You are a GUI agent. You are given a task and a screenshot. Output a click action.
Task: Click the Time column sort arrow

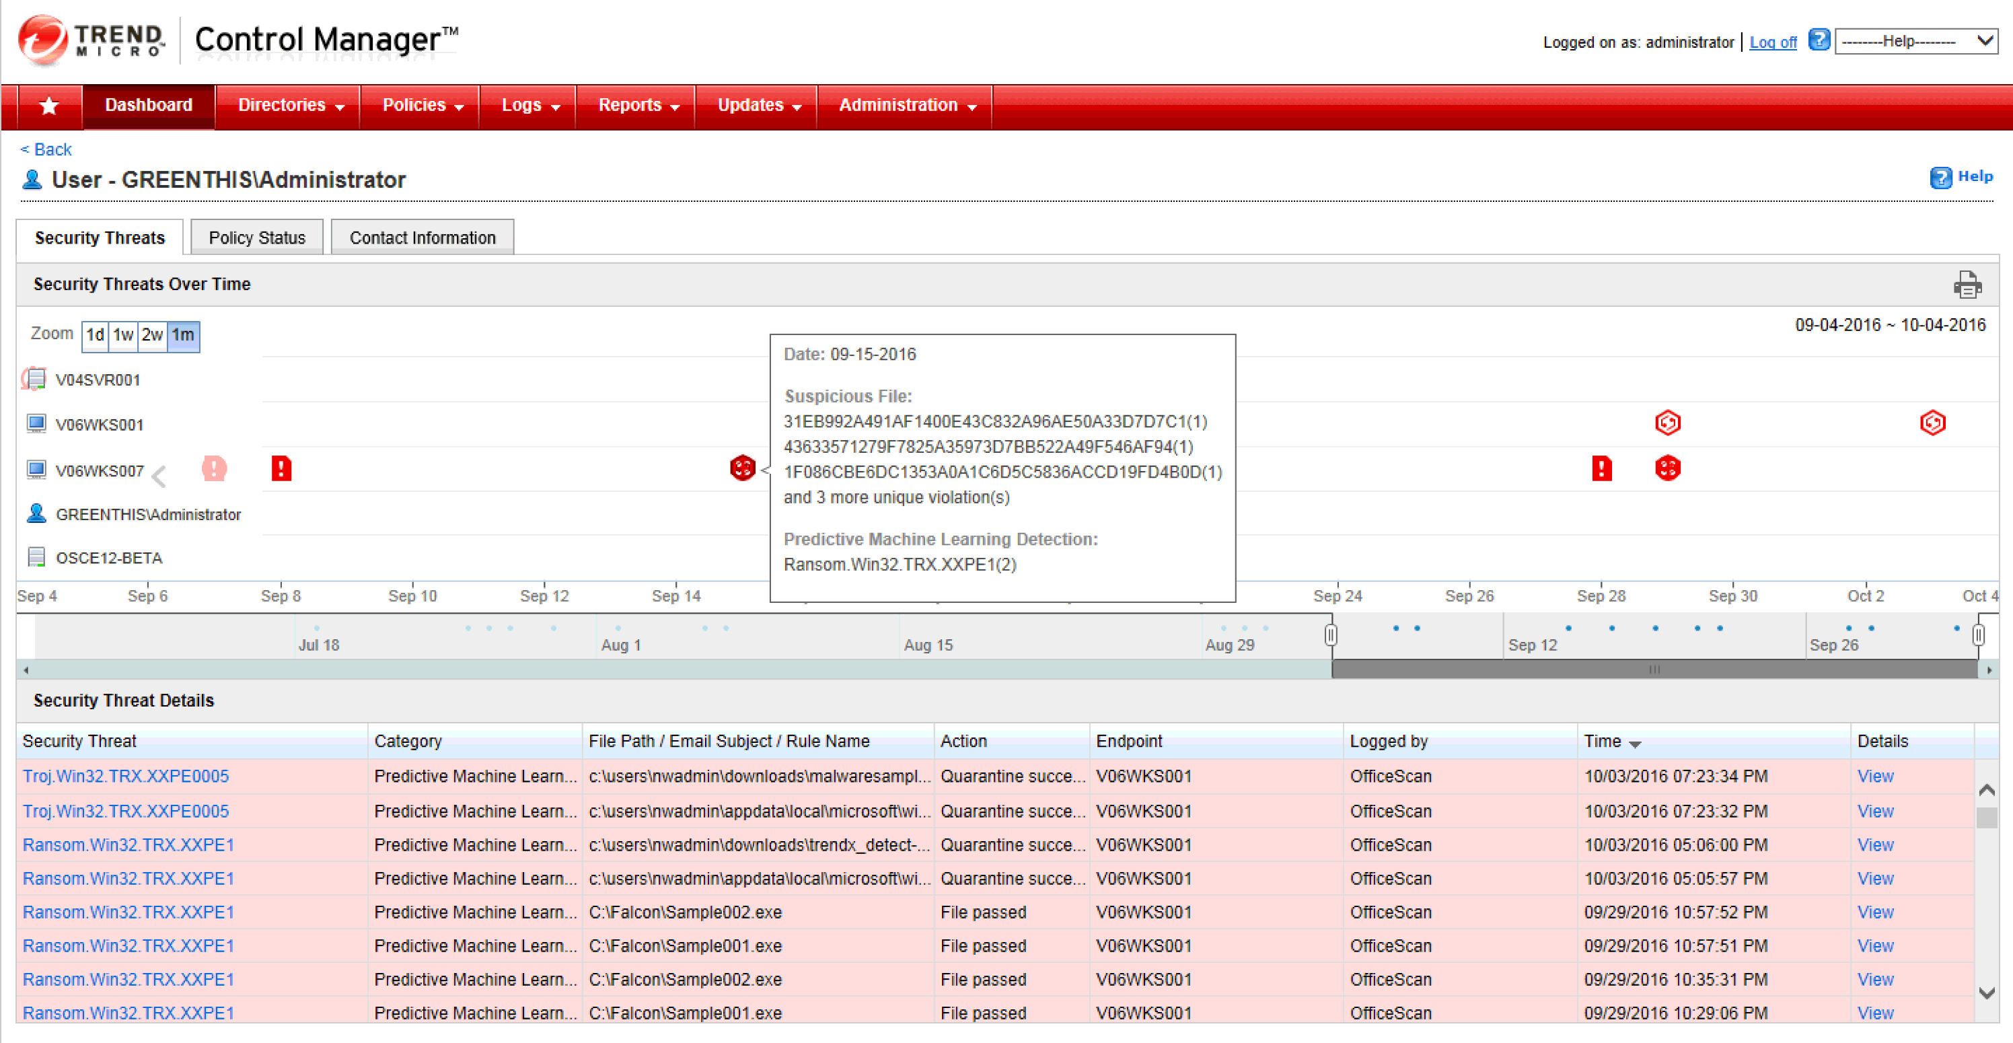click(1638, 743)
